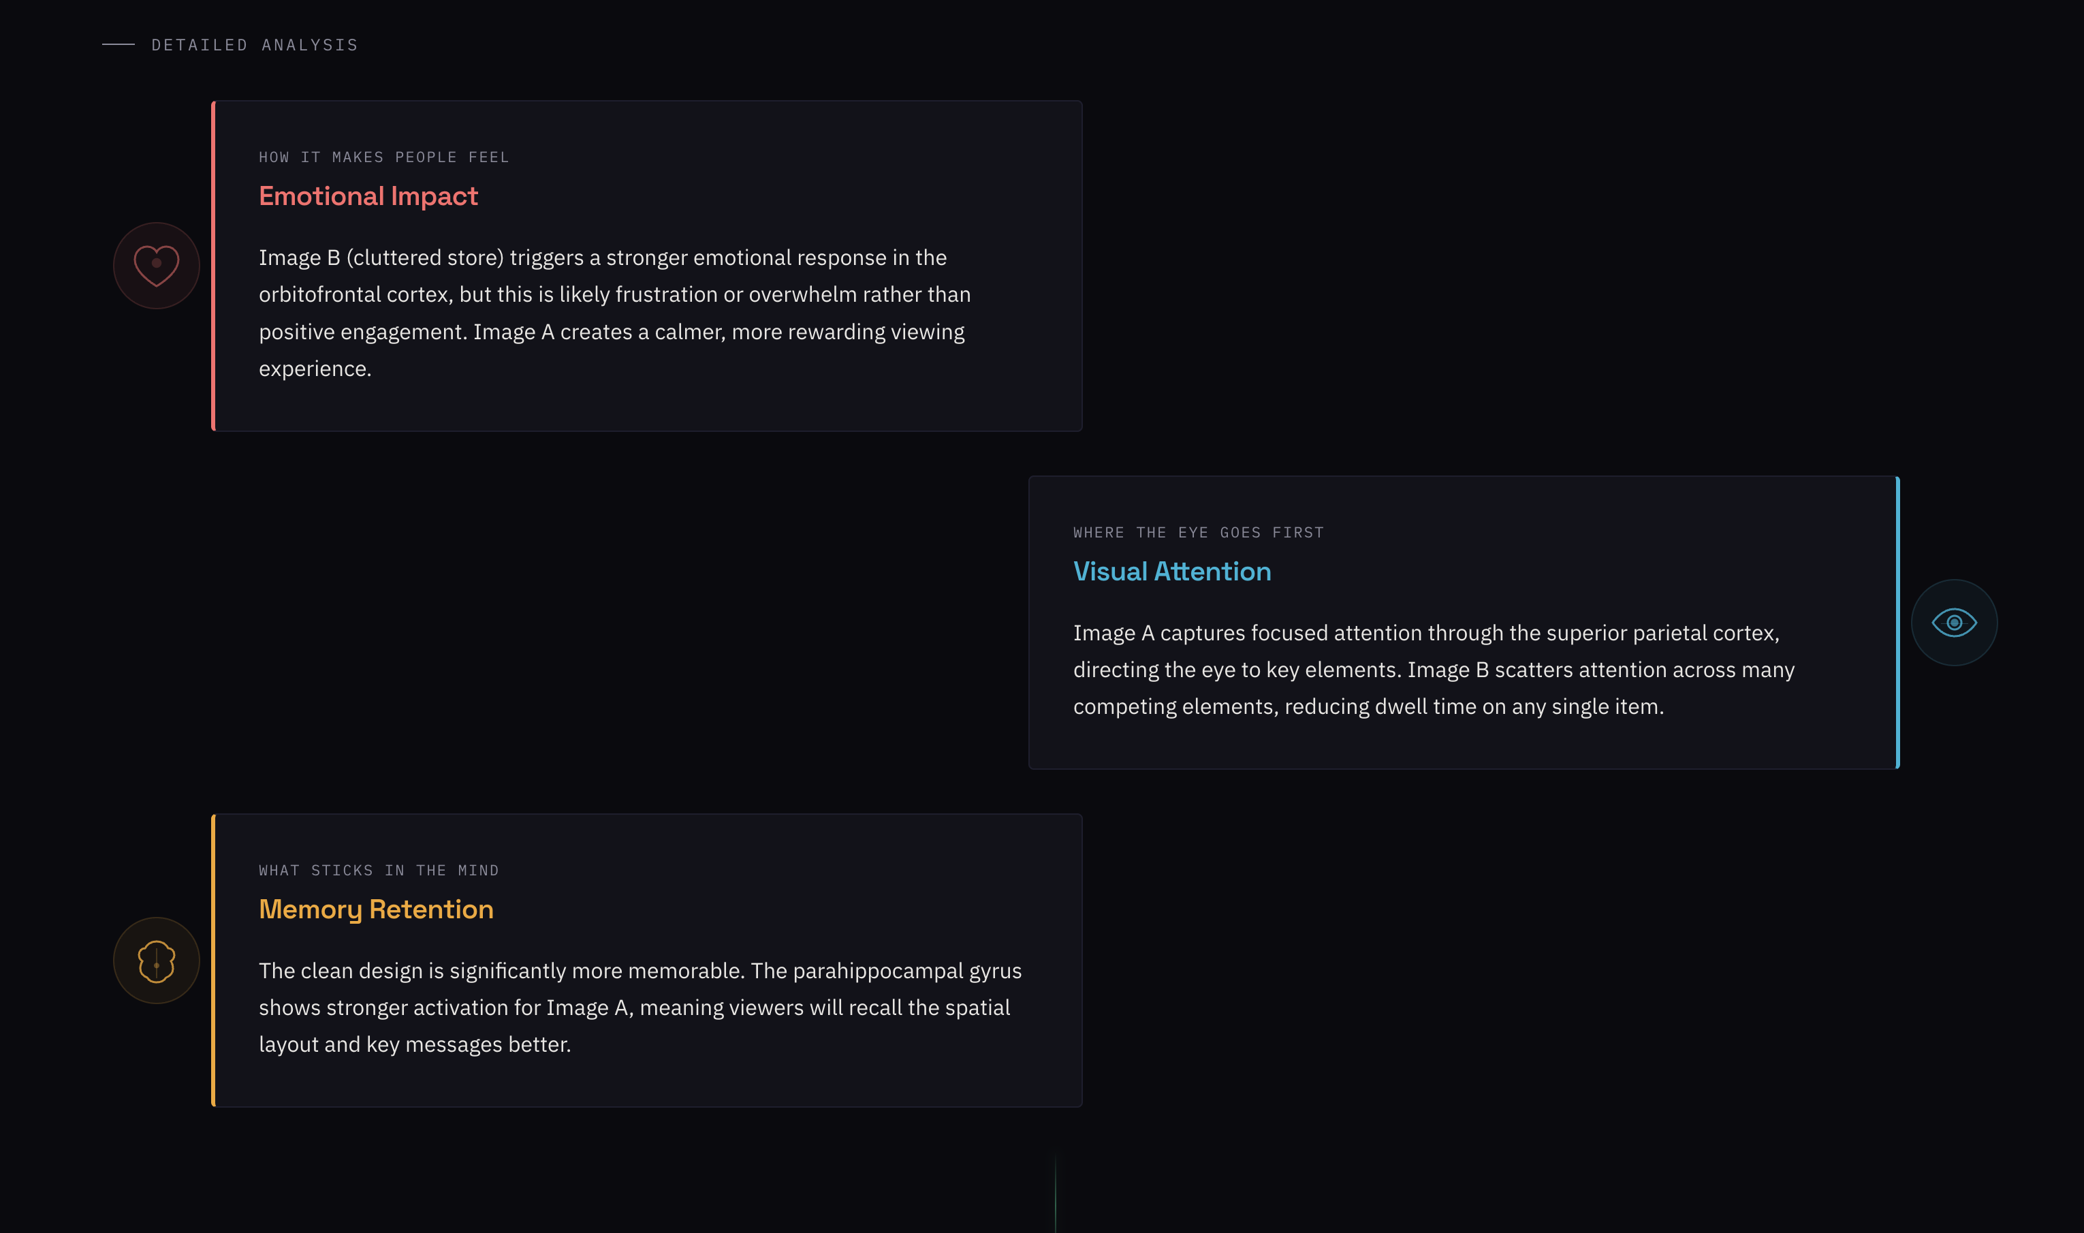Select the Emotional Impact heading
This screenshot has height=1233, width=2084.
click(x=368, y=196)
